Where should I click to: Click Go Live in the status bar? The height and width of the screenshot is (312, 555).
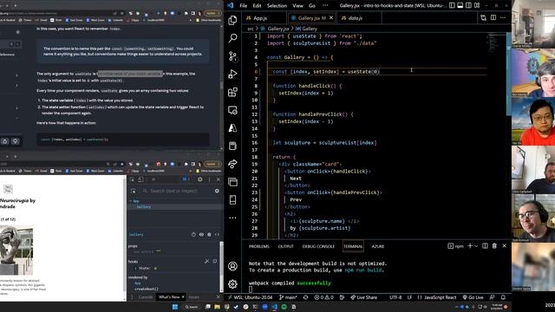click(473, 297)
